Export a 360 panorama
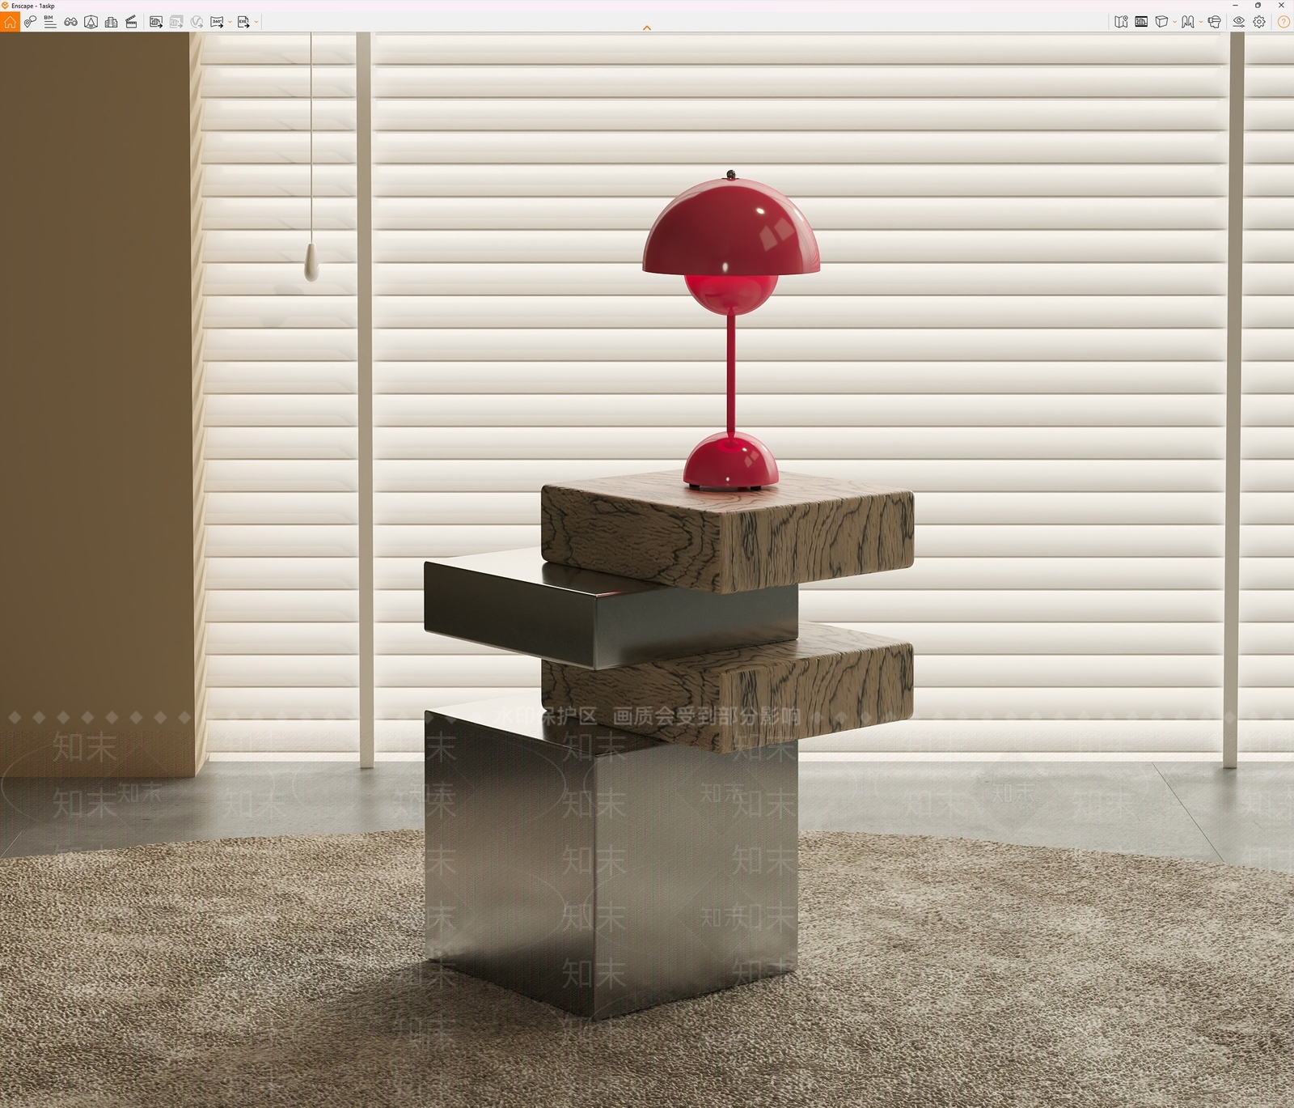 click(217, 22)
